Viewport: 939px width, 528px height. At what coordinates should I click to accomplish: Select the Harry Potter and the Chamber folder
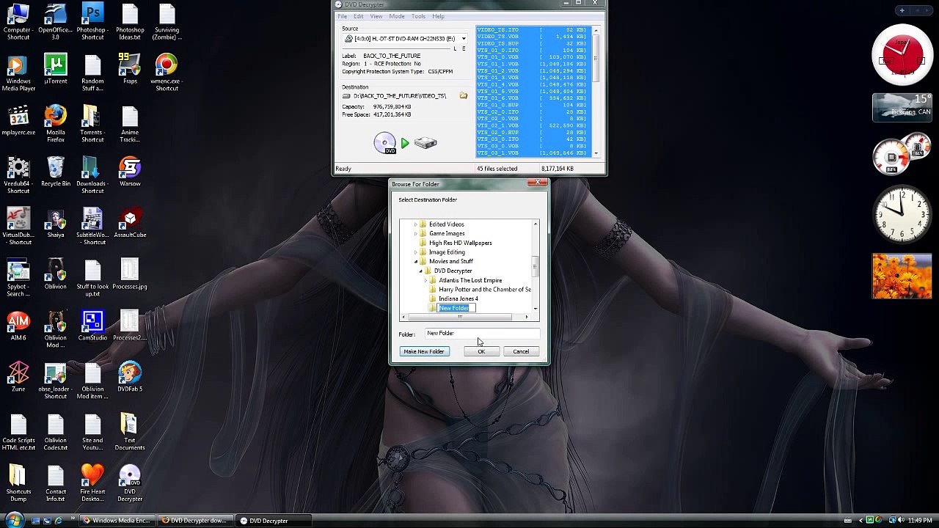click(x=484, y=290)
